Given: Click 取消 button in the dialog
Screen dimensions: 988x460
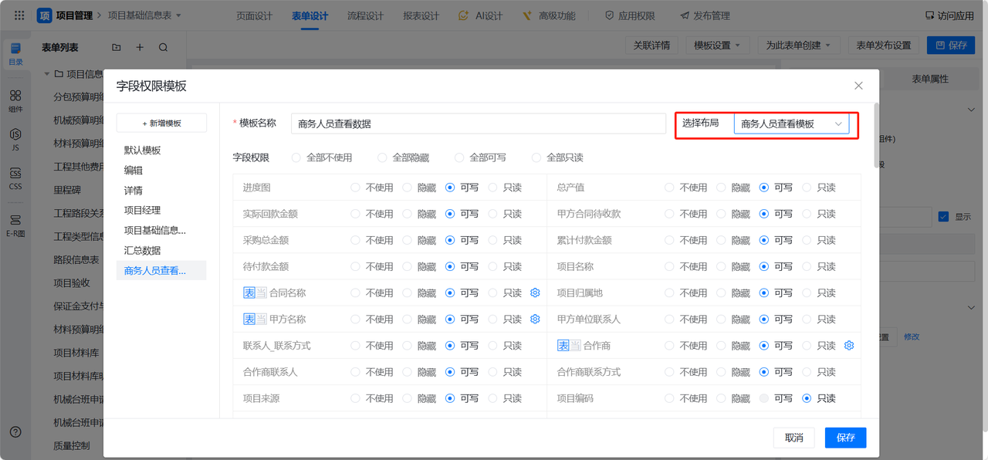Looking at the screenshot, I should [x=793, y=438].
